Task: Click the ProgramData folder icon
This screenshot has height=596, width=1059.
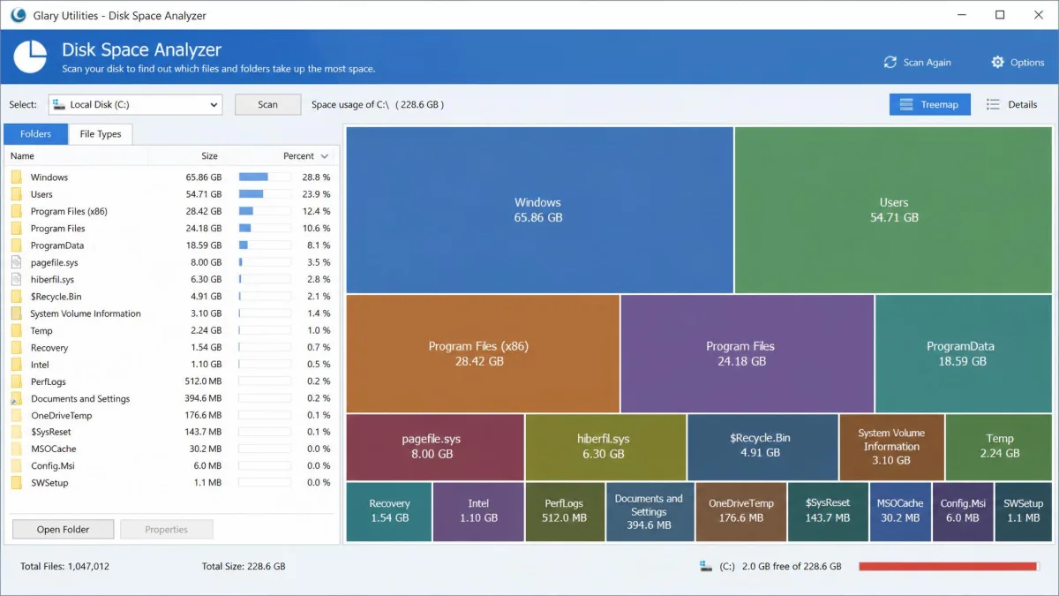Action: point(17,245)
